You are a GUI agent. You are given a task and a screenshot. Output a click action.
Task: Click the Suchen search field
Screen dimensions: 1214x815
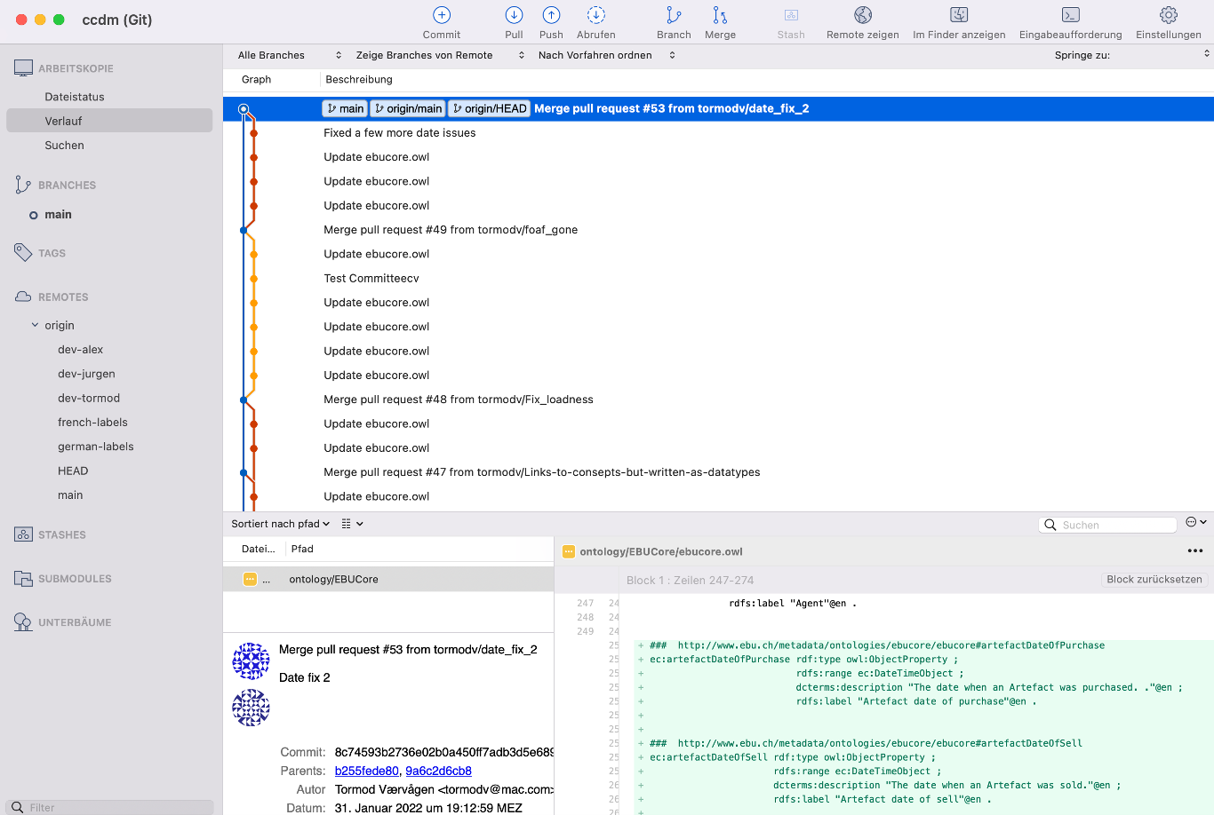[1108, 525]
